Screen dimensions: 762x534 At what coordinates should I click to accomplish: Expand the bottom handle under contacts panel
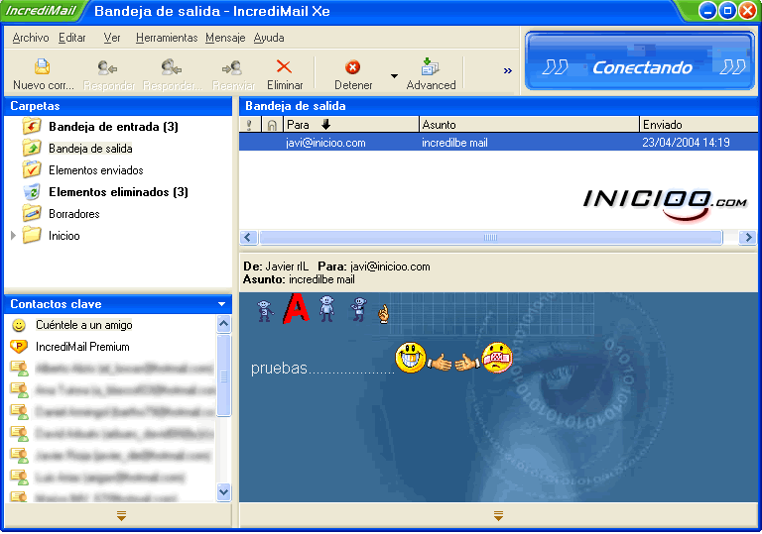click(x=121, y=515)
